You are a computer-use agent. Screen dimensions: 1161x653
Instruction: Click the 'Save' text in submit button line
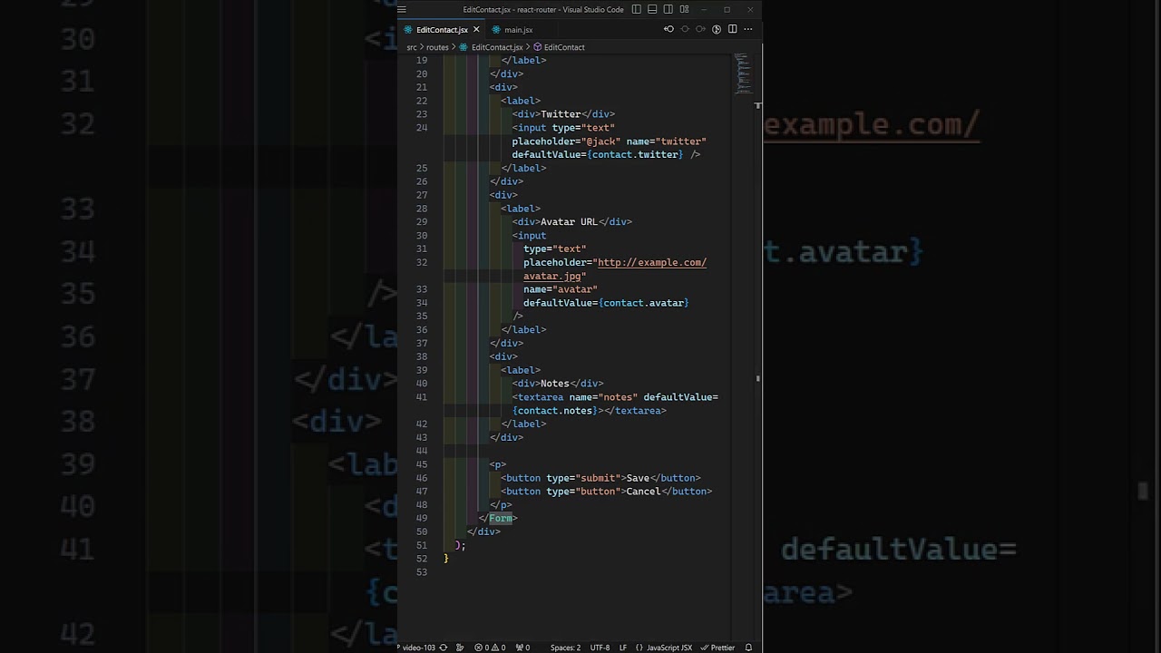click(x=638, y=478)
